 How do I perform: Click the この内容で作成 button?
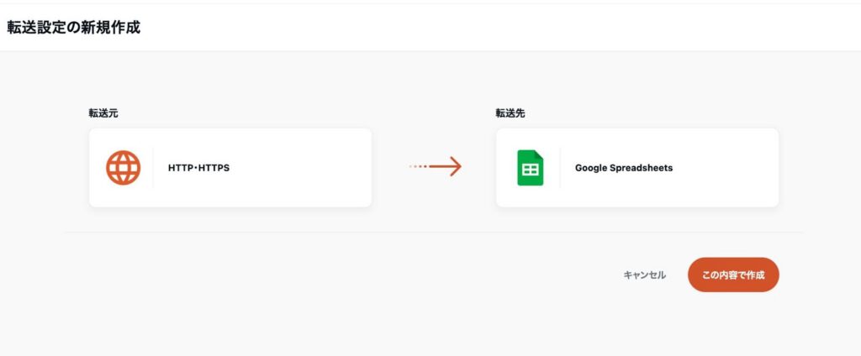(x=733, y=275)
